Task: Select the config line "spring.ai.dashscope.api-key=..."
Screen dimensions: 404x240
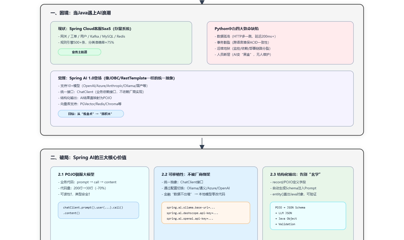Action: [x=192, y=213]
